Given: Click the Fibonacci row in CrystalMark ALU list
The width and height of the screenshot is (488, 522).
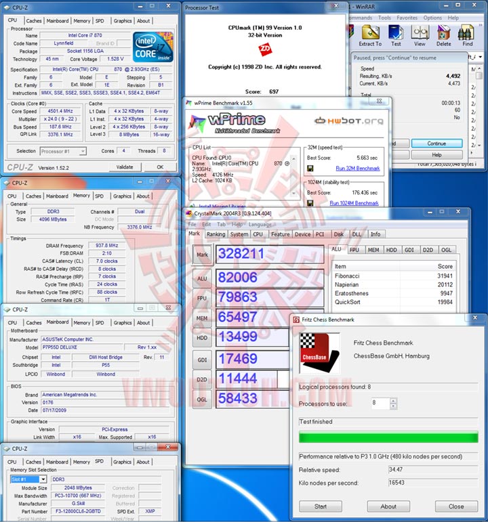Looking at the screenshot, I should click(394, 276).
